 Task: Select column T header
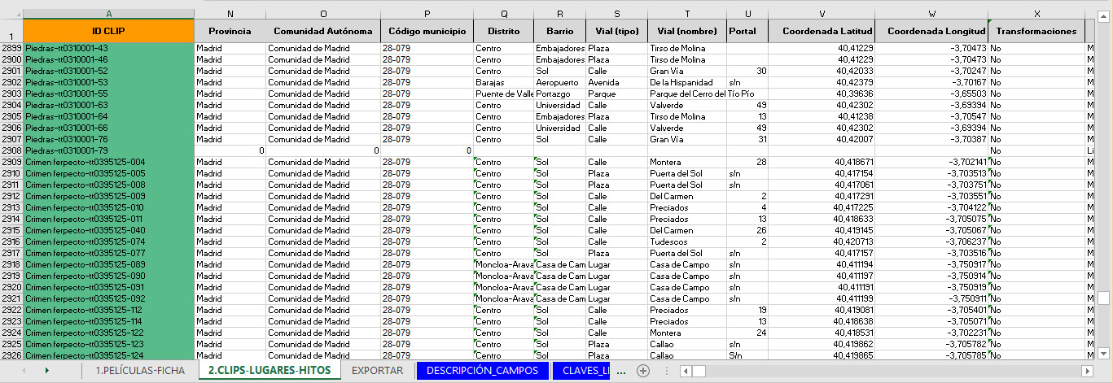687,14
